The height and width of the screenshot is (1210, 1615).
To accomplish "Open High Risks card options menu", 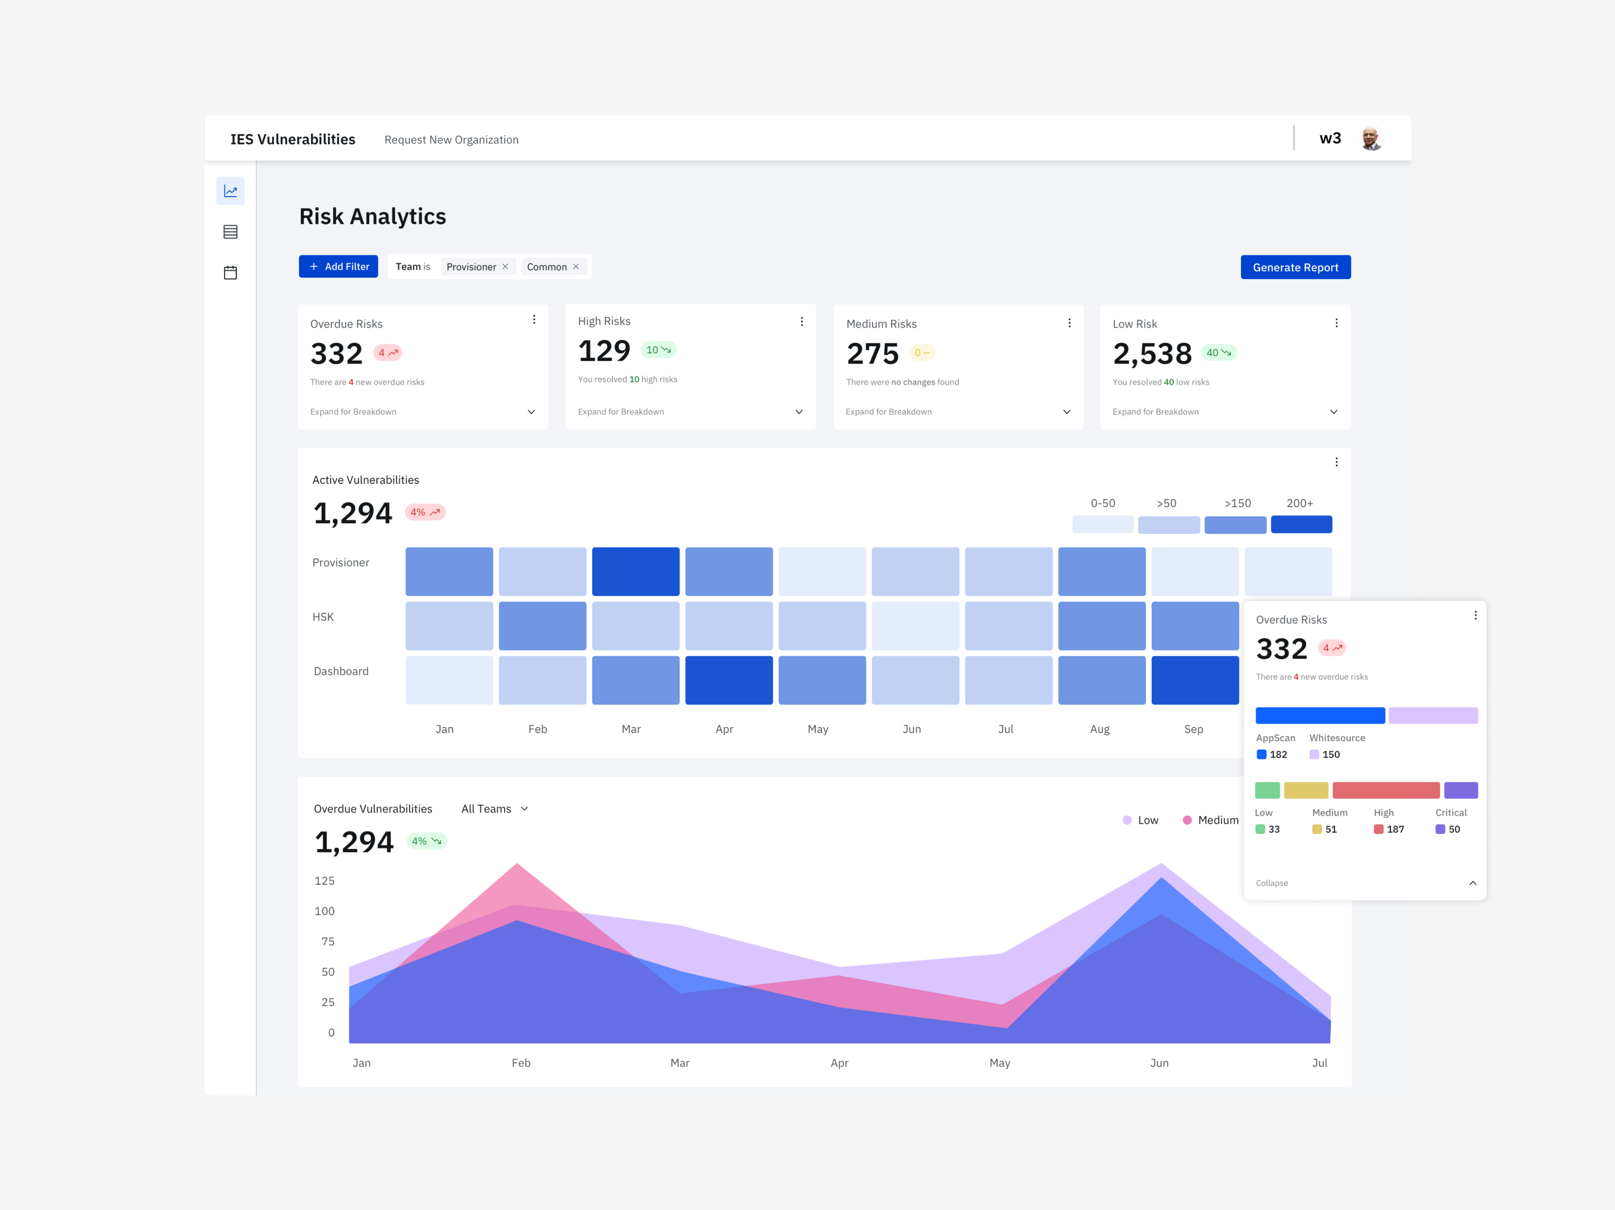I will coord(802,322).
